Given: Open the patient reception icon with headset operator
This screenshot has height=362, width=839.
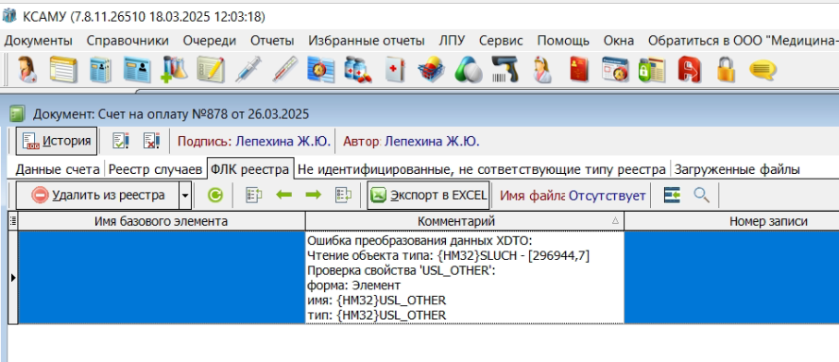Looking at the screenshot, I should (x=27, y=69).
